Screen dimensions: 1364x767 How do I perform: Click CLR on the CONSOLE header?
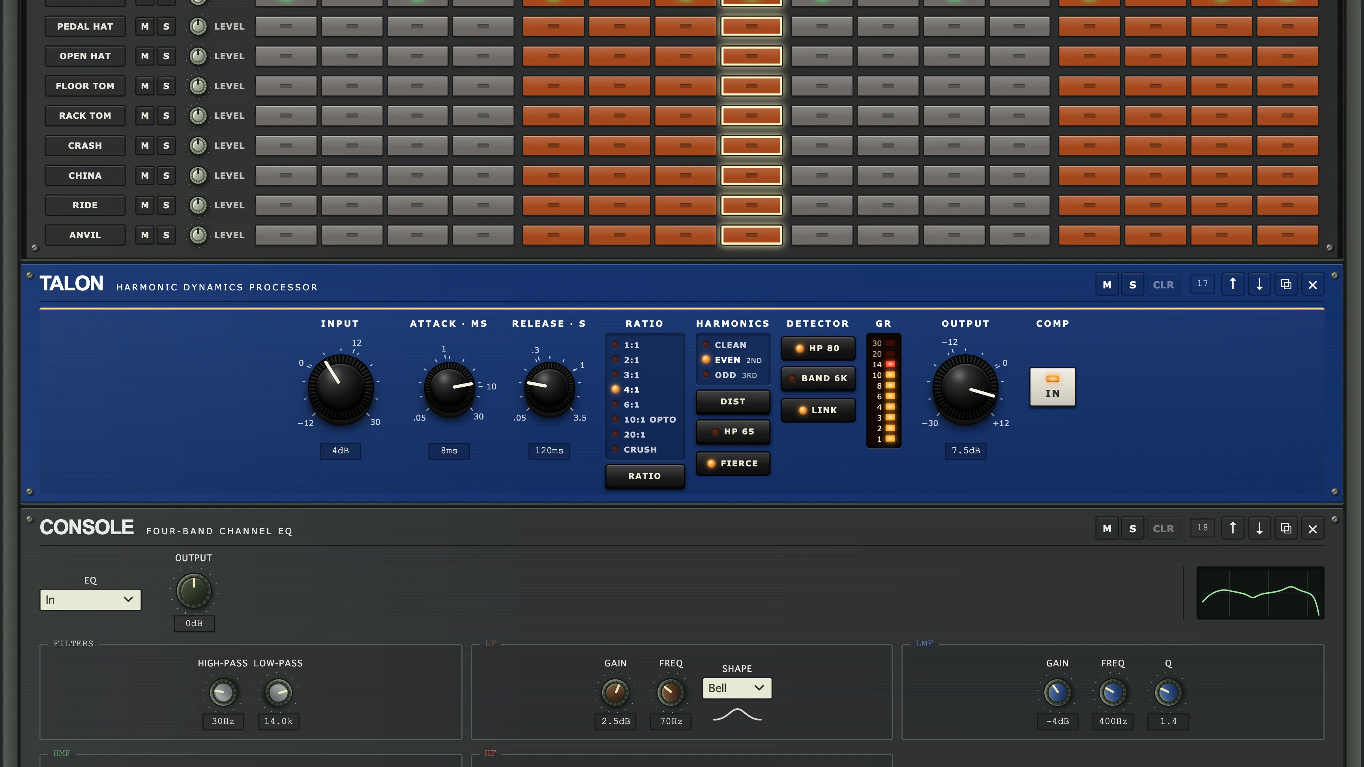1164,528
